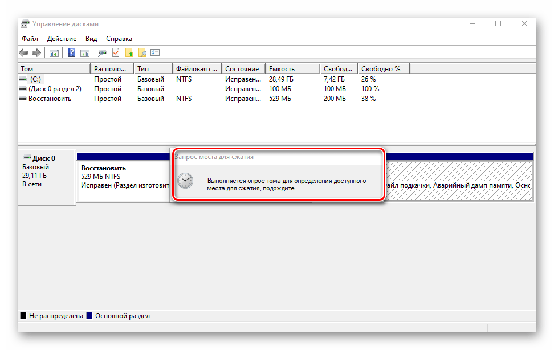Viewport: 554px width, 350px height.
Task: Click the Forward arrow toolbar icon
Action: click(x=36, y=53)
